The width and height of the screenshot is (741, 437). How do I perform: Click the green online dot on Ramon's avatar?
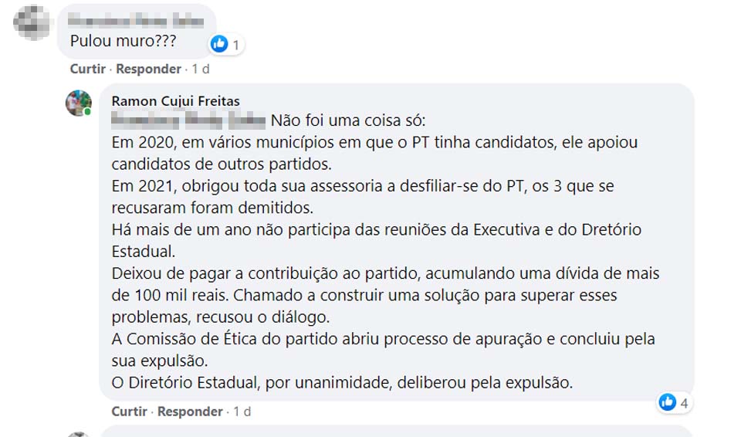(x=88, y=113)
